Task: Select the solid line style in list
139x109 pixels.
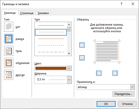Action: pyautogui.click(x=51, y=25)
